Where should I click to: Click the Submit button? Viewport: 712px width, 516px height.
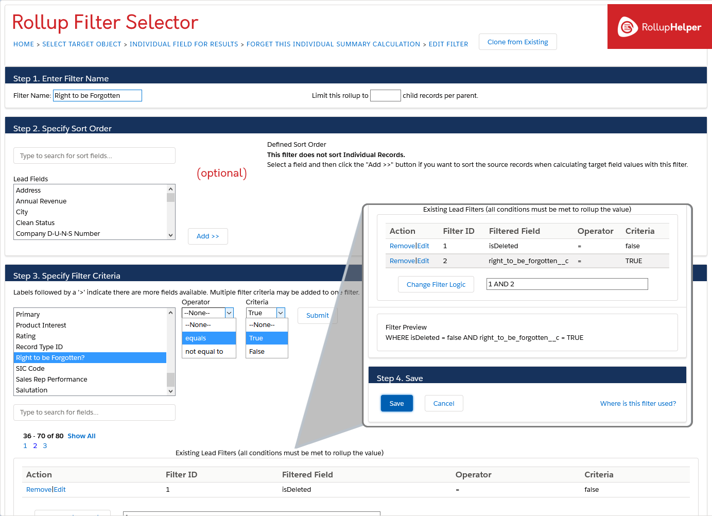[317, 316]
